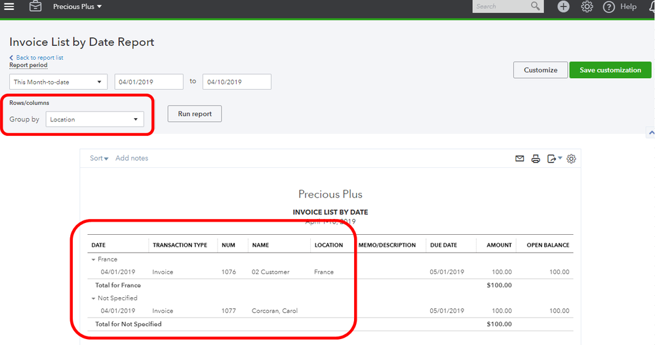Click the 02 Customer name cell
This screenshot has height=345, width=655.
(x=271, y=272)
